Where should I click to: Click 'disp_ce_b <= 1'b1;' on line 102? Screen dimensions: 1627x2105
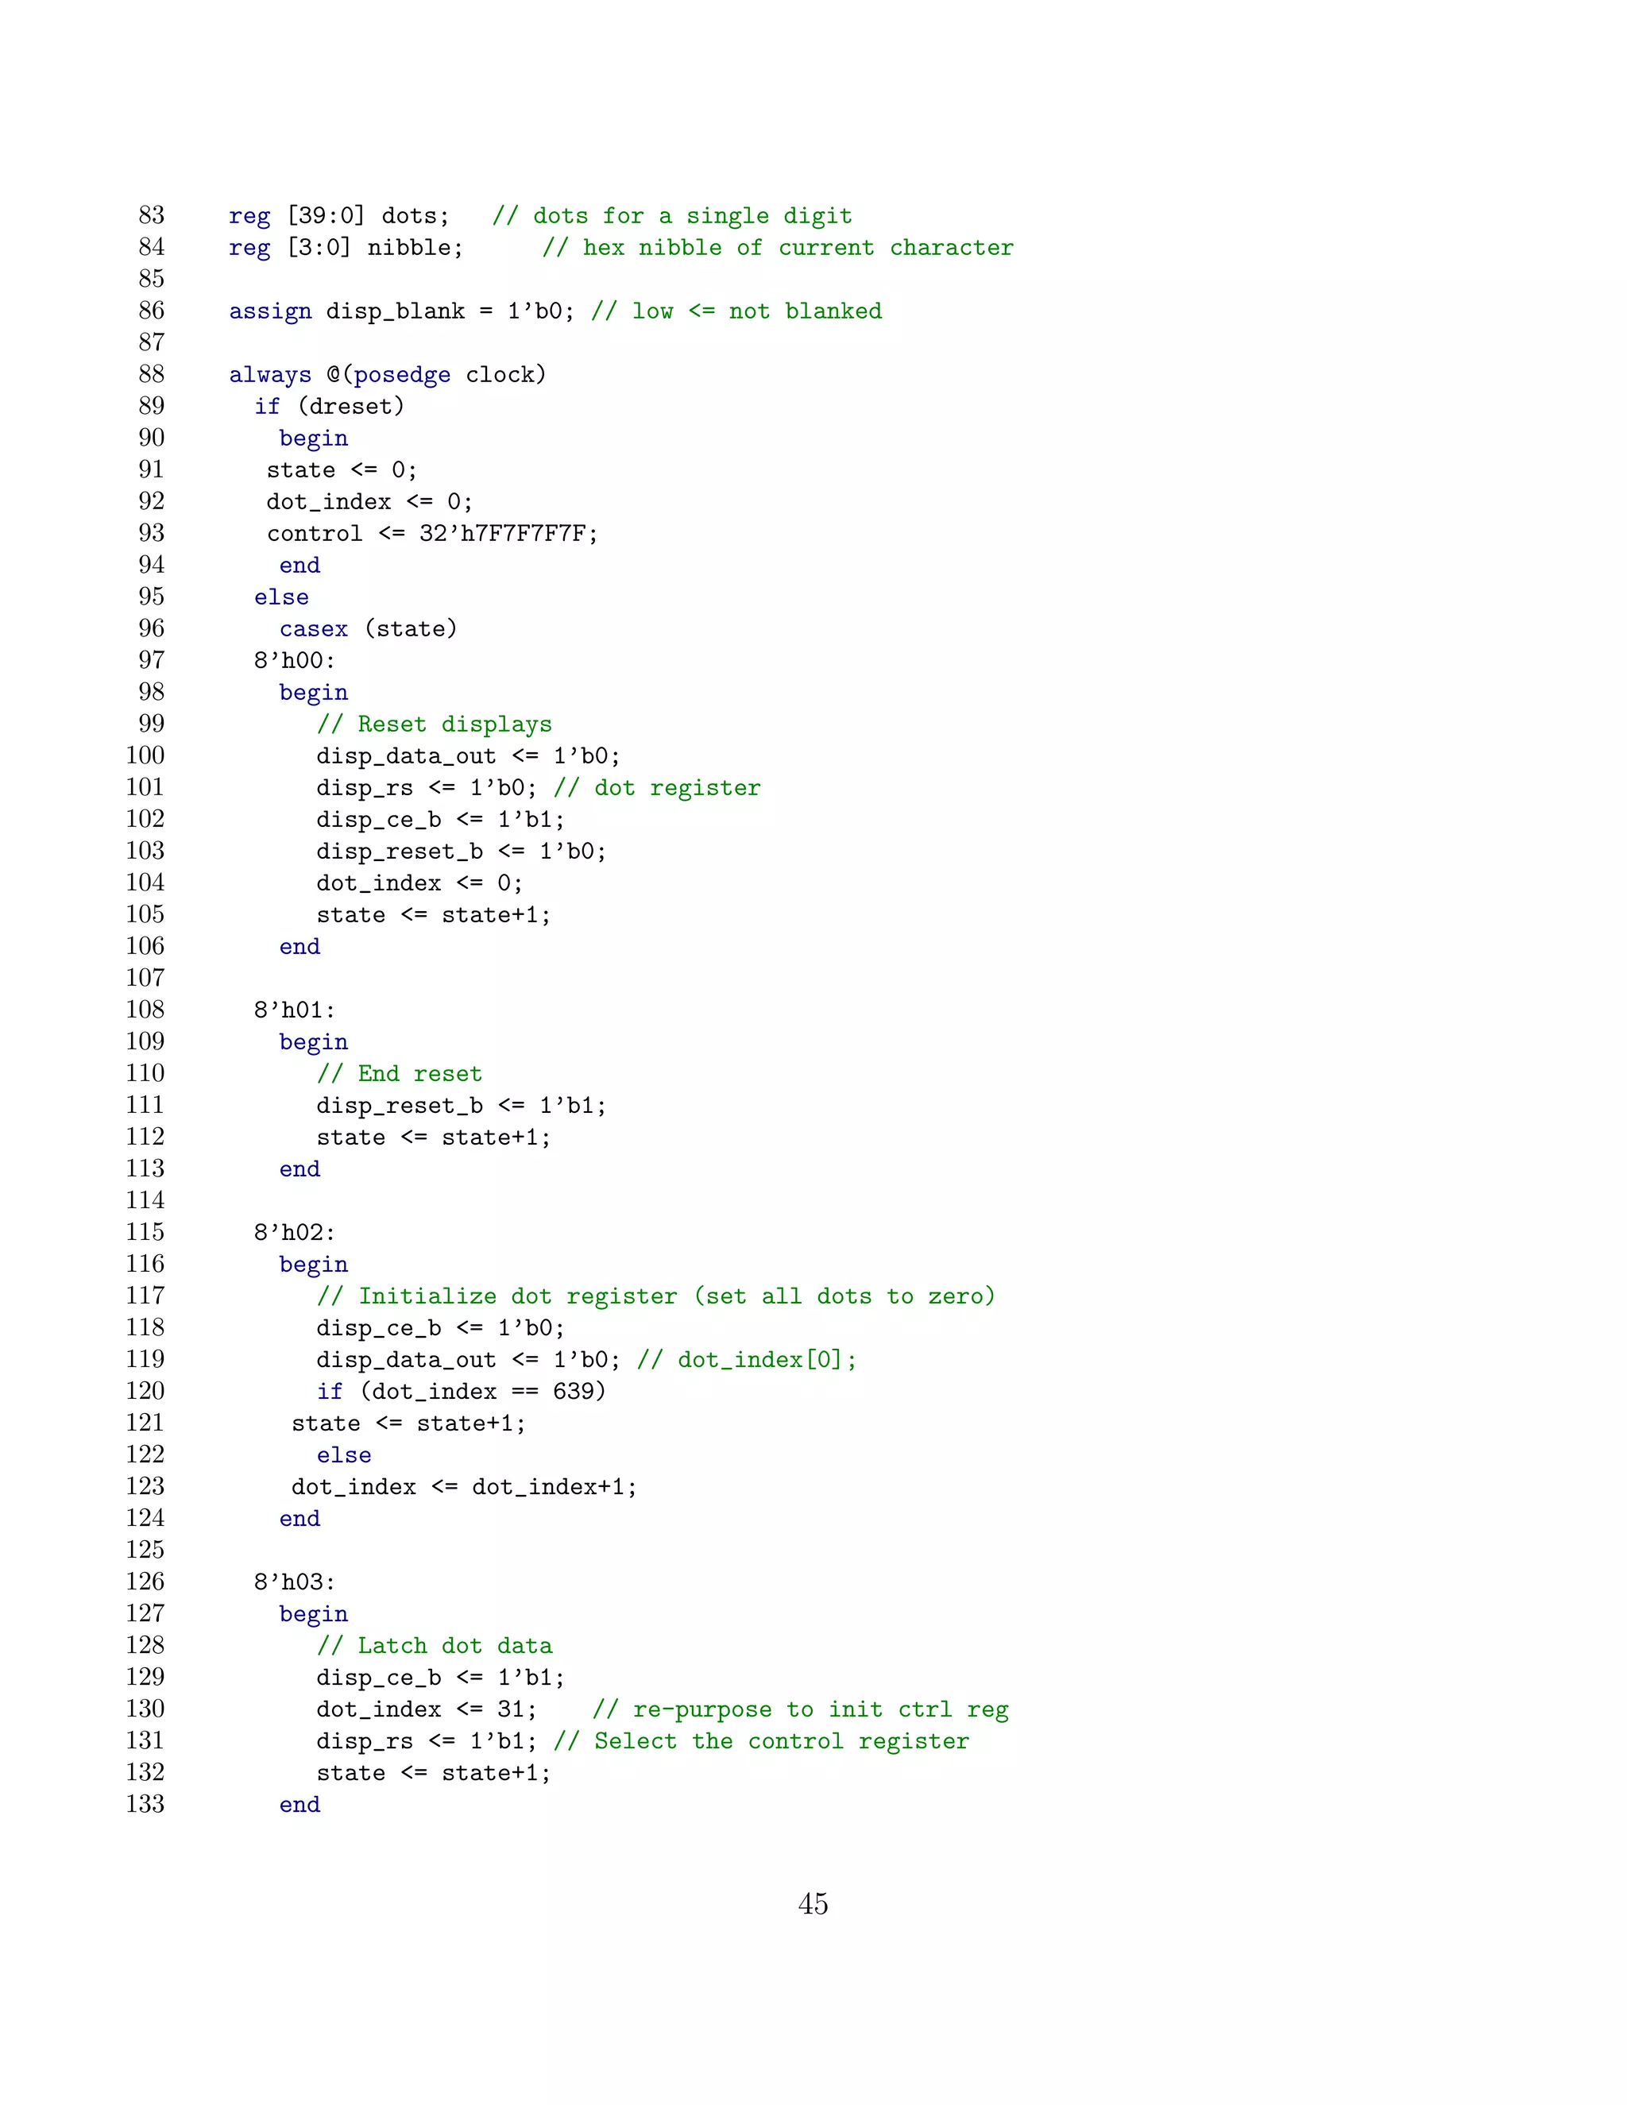442,821
